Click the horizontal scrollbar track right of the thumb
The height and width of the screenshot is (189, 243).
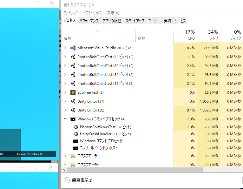[x=223, y=170]
